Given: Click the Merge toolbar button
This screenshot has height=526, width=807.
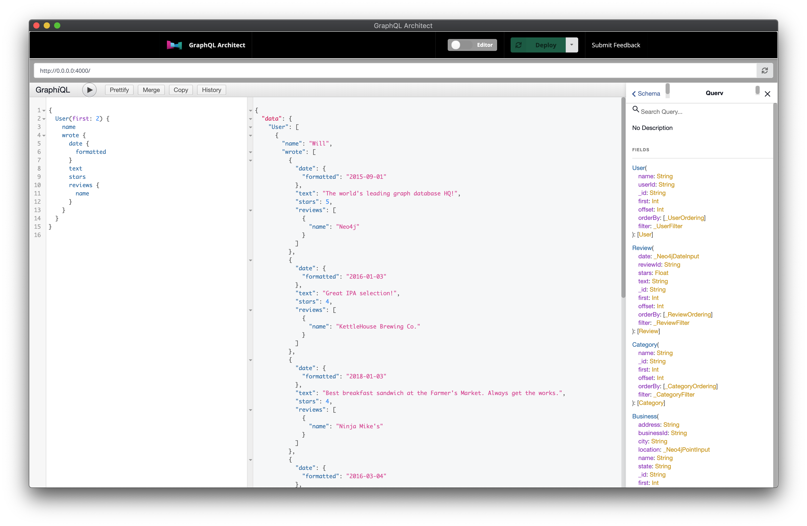Looking at the screenshot, I should point(151,90).
